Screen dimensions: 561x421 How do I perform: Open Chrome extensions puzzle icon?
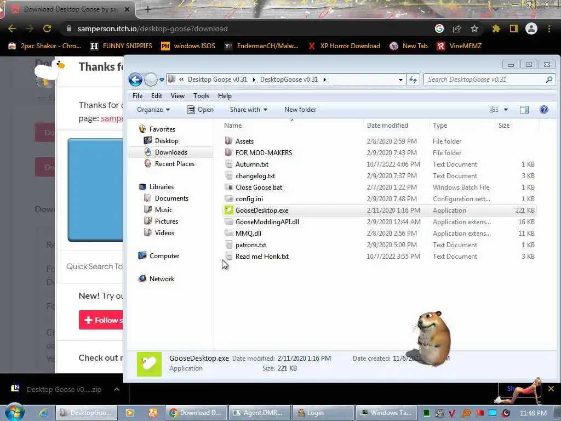[496, 29]
